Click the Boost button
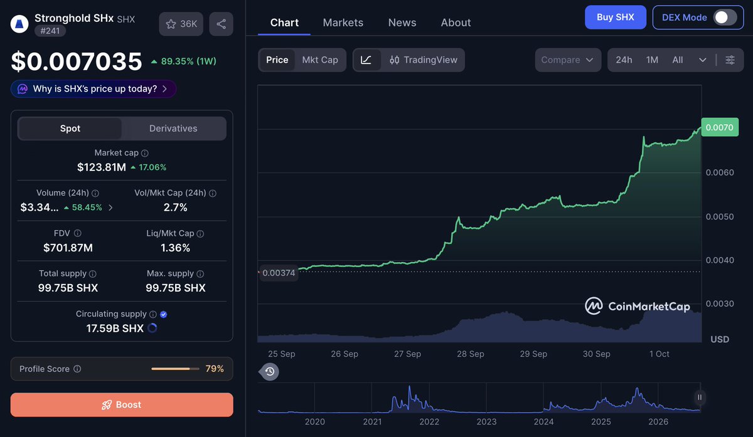 pos(122,405)
